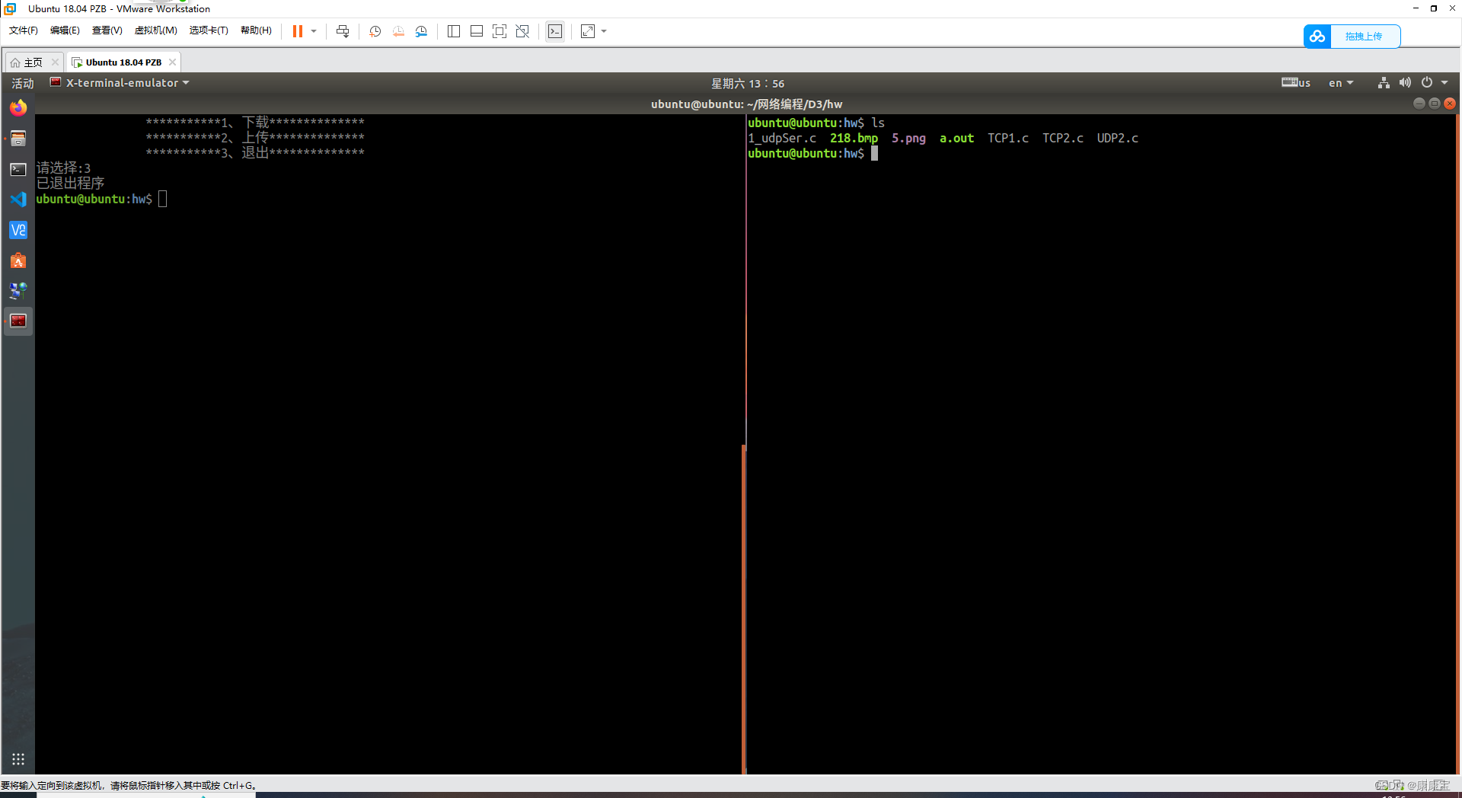Screen dimensions: 1462x798
Task: Revert to previous snapshot
Action: click(398, 31)
